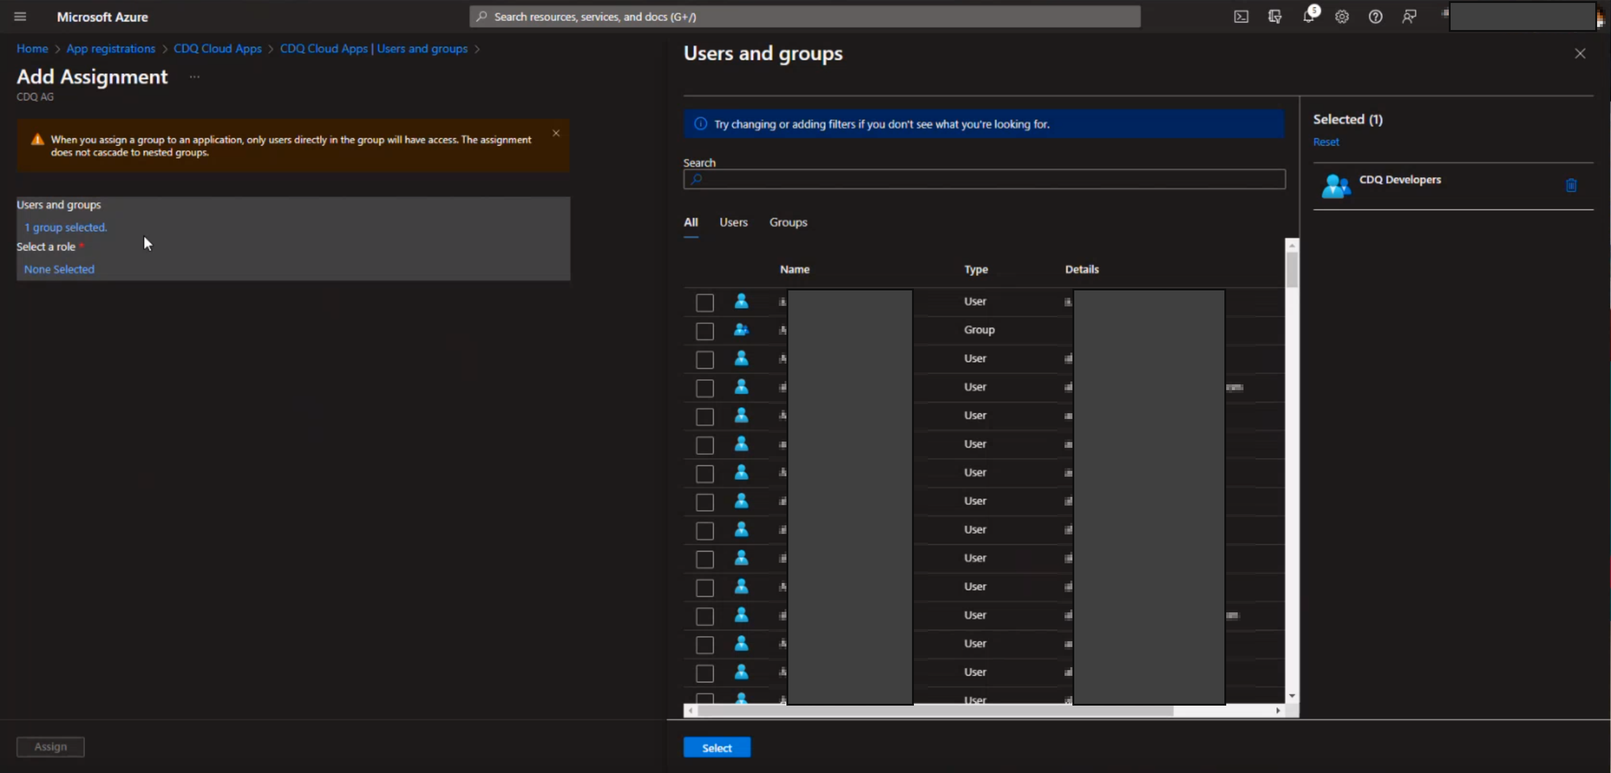The image size is (1611, 773).
Task: Tick the checkbox of the seventh list row
Action: tap(705, 474)
